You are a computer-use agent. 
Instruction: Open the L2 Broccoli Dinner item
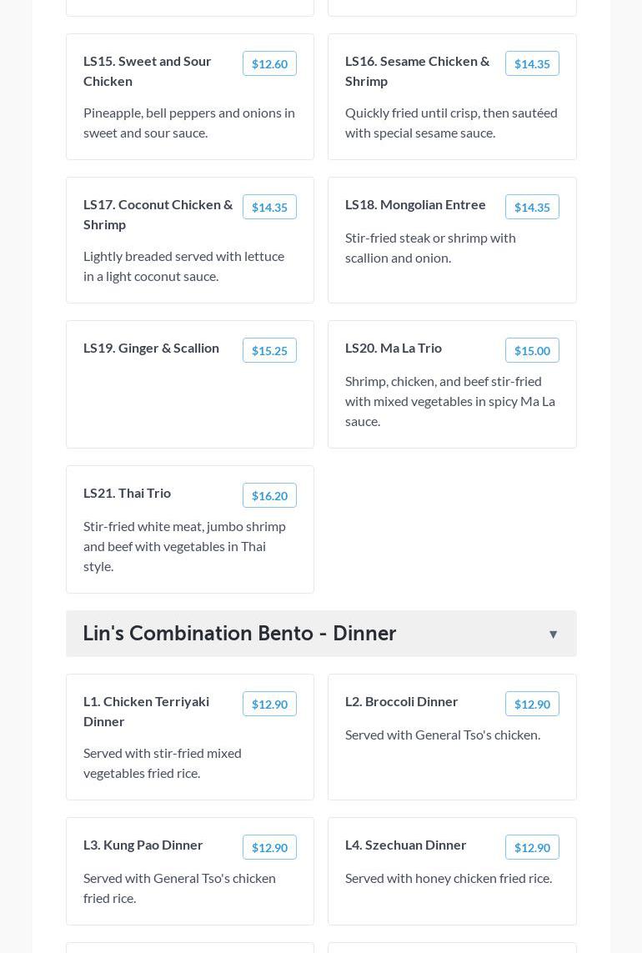click(402, 701)
